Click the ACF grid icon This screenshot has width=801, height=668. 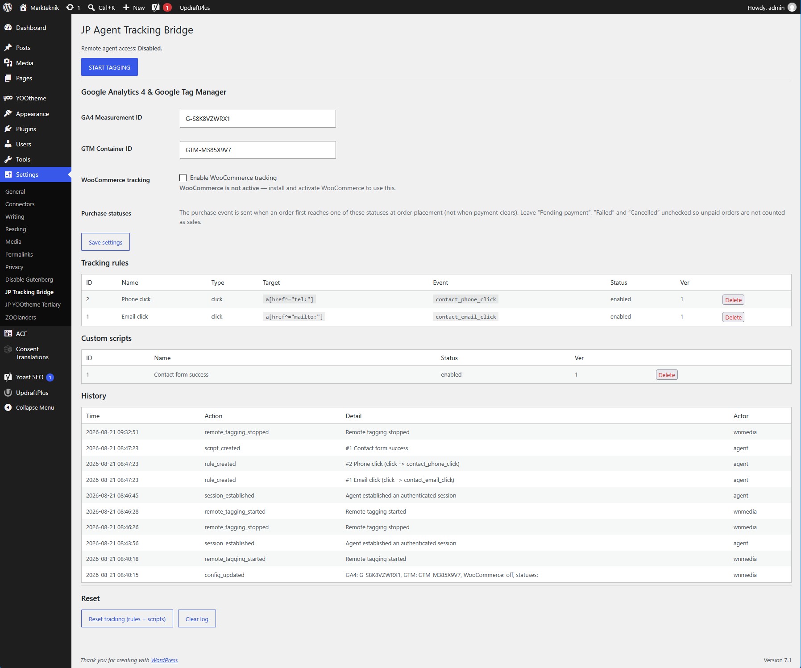pos(8,333)
